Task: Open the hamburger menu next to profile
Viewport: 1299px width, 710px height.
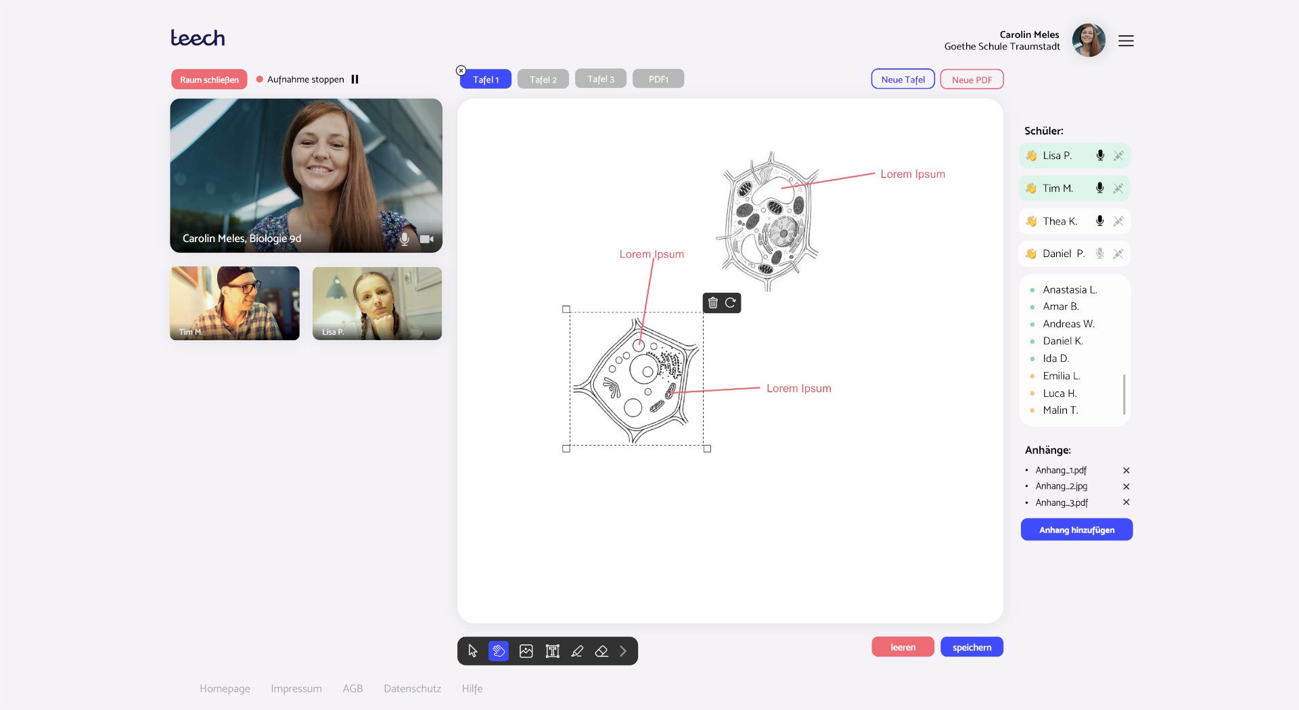Action: [1126, 41]
